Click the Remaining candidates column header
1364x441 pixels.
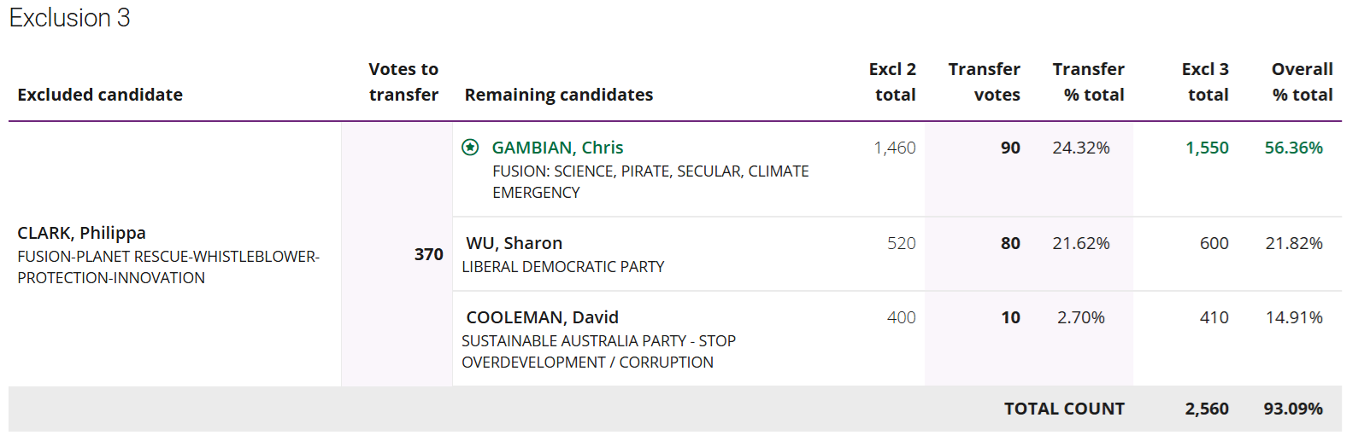click(559, 95)
